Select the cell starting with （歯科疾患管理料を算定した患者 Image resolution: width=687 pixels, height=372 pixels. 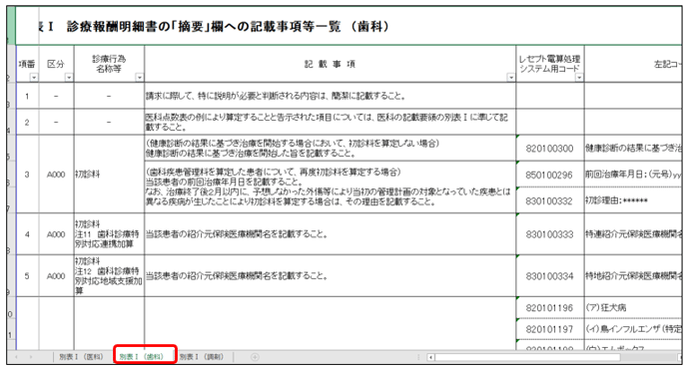pos(330,186)
